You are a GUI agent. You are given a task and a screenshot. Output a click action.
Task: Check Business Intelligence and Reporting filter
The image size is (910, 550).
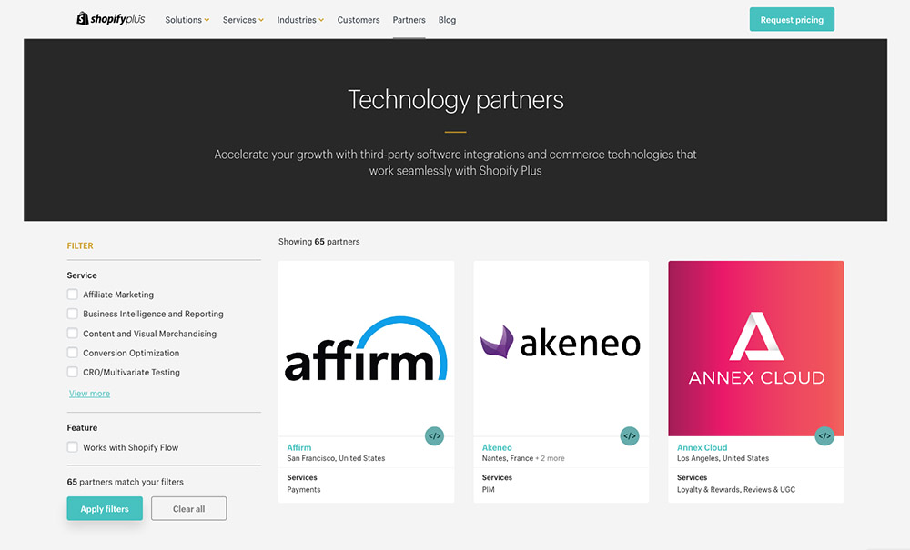[x=73, y=314]
